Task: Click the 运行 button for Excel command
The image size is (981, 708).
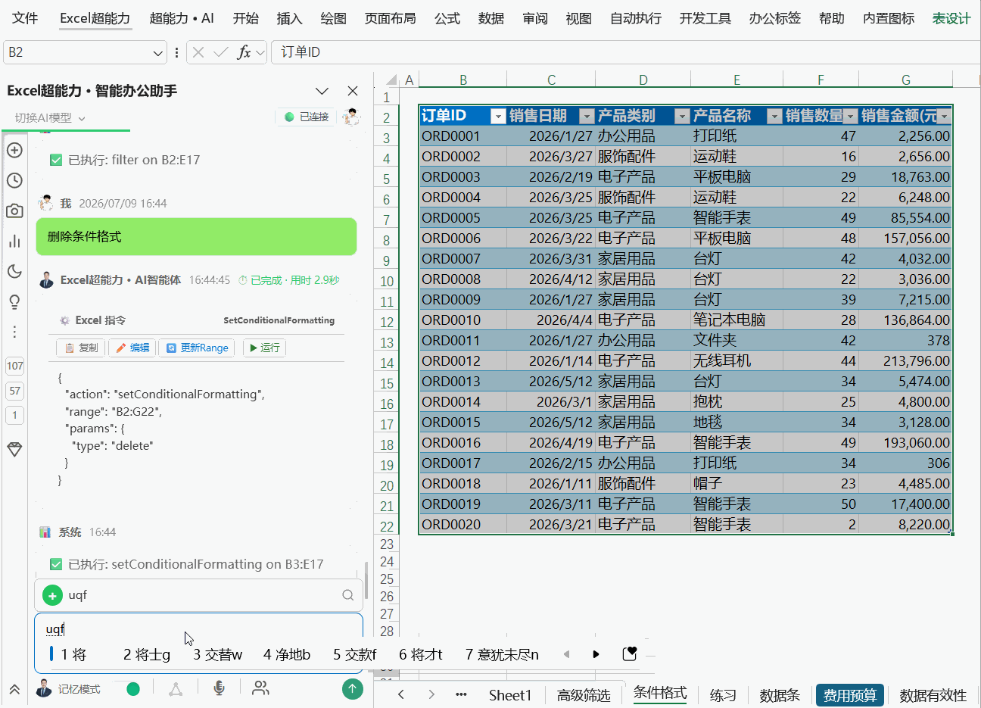Action: (264, 348)
